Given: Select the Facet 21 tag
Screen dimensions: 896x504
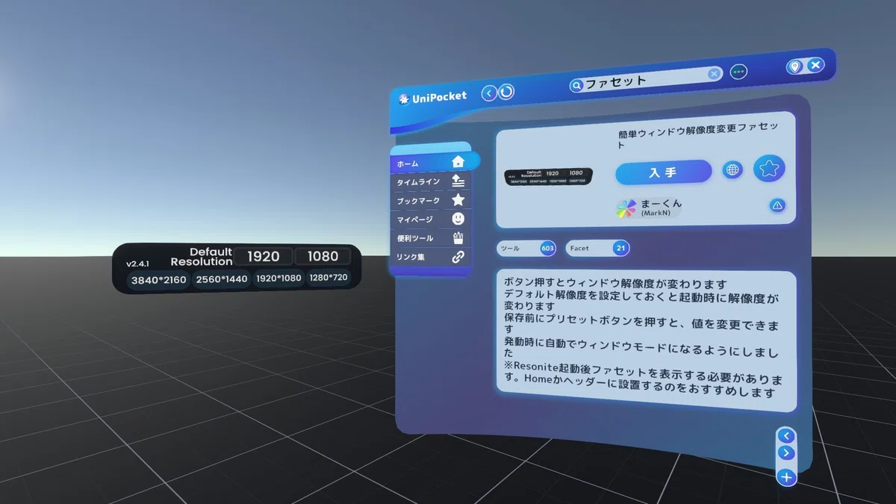Looking at the screenshot, I should 597,248.
